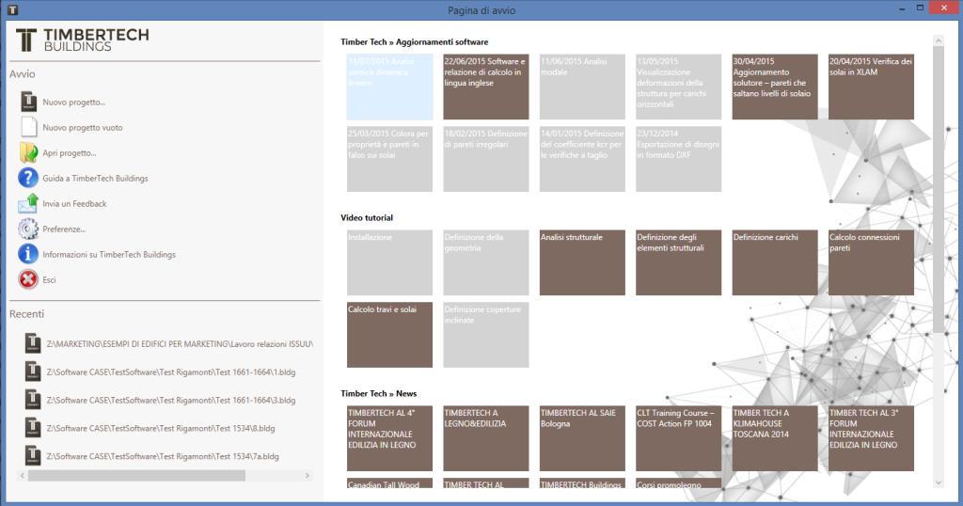Viewport: 963px width, 506px height.
Task: Click the Nuovo progetto icon
Action: pyautogui.click(x=28, y=102)
